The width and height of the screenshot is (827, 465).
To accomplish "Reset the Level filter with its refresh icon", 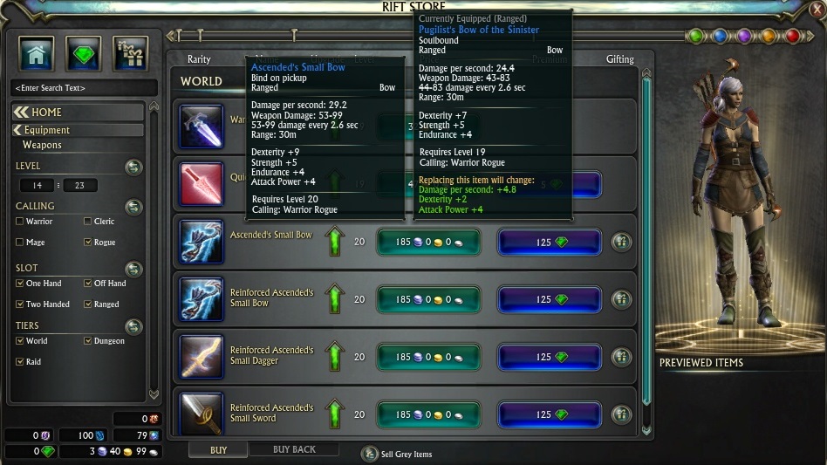I will point(133,168).
